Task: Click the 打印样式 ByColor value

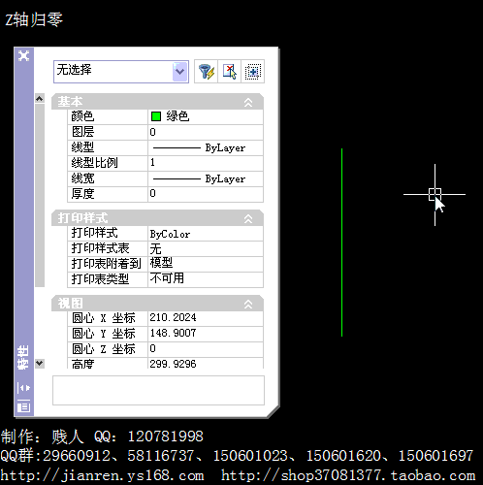Action: tap(206, 234)
